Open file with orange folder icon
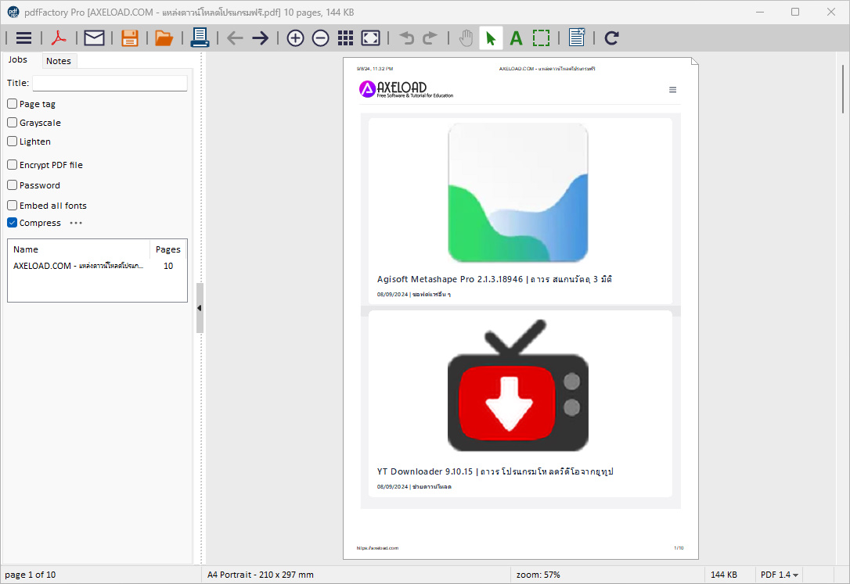This screenshot has width=850, height=584. click(x=164, y=38)
